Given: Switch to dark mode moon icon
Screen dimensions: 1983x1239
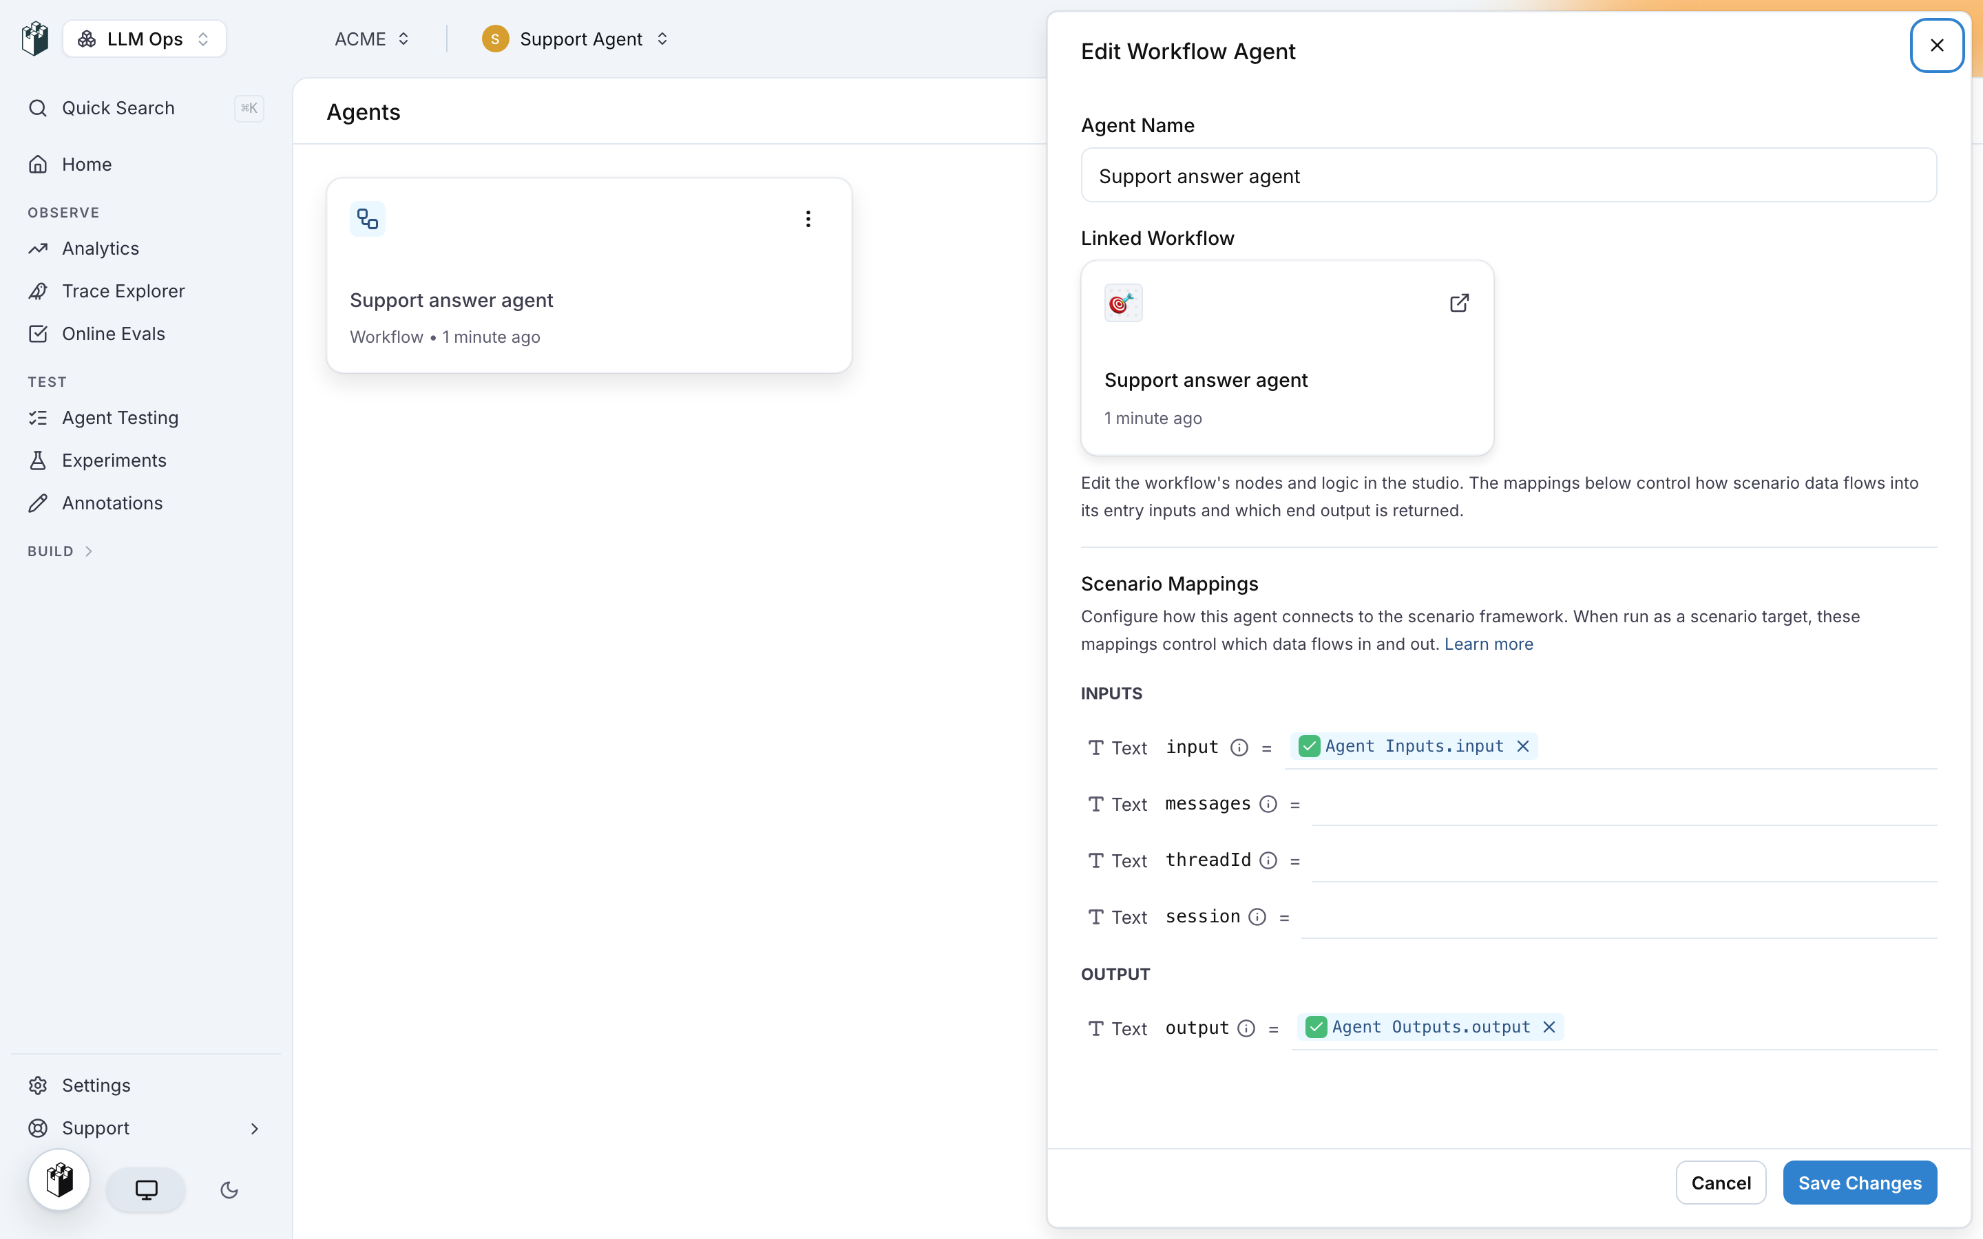Looking at the screenshot, I should pyautogui.click(x=229, y=1190).
